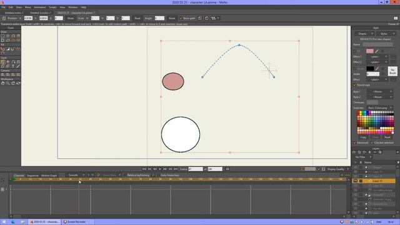Open the fill Effect 1 dropdown
Viewport: 400px width, 225px height.
point(377,57)
